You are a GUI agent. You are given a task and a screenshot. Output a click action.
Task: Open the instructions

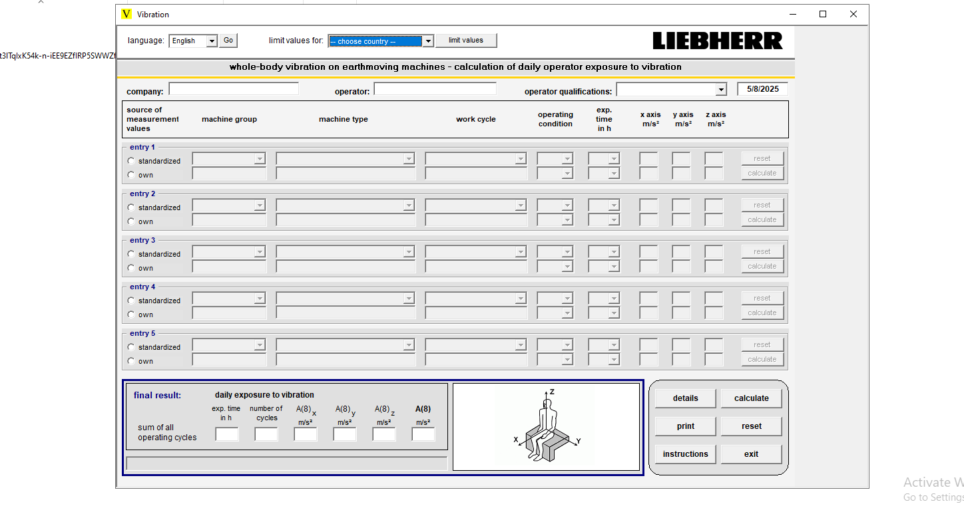click(686, 454)
